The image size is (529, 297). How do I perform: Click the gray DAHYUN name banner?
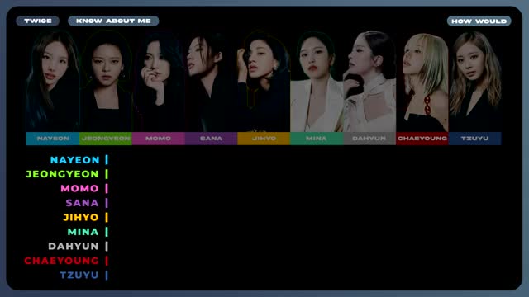(x=369, y=139)
